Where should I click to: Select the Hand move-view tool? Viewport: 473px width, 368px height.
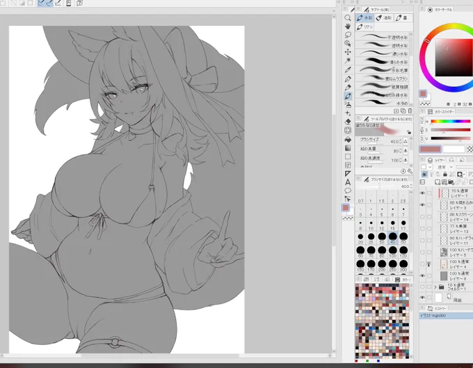click(x=348, y=26)
